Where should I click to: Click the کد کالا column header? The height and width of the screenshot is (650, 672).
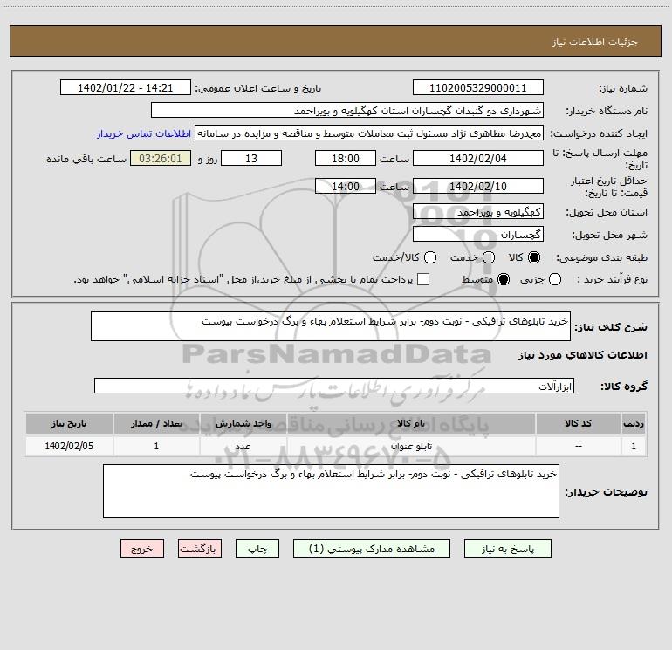click(x=578, y=423)
